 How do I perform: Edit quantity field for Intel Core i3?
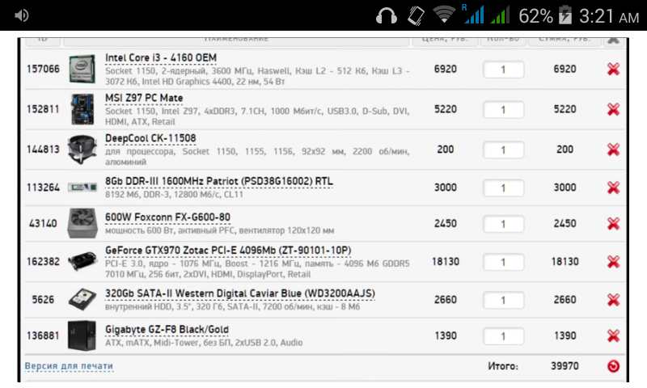pyautogui.click(x=503, y=70)
